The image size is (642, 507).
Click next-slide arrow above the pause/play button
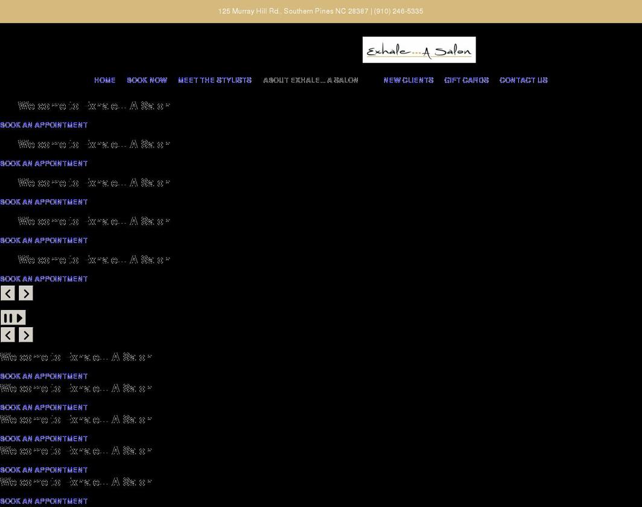click(26, 293)
